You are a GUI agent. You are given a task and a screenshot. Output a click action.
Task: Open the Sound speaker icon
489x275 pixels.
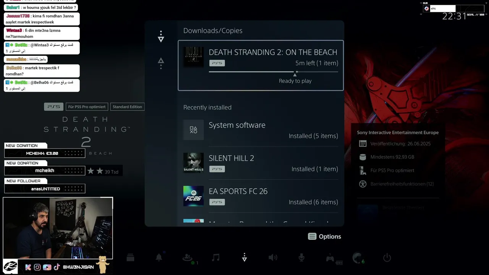[273, 258]
